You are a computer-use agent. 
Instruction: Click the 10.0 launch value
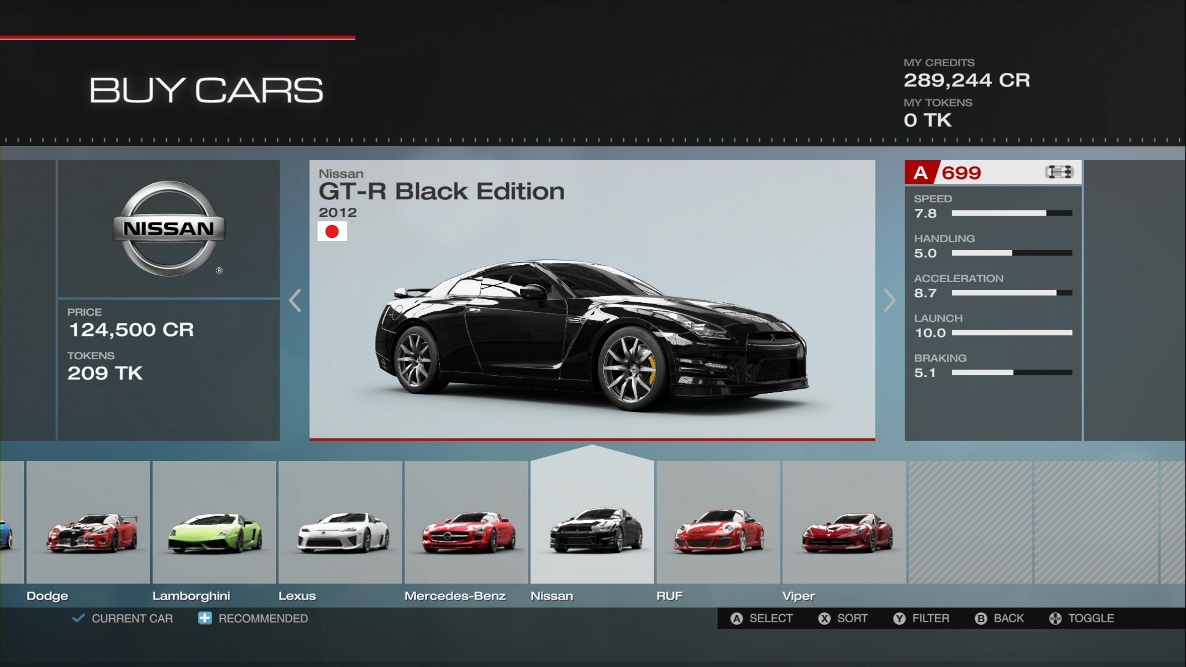(x=930, y=333)
